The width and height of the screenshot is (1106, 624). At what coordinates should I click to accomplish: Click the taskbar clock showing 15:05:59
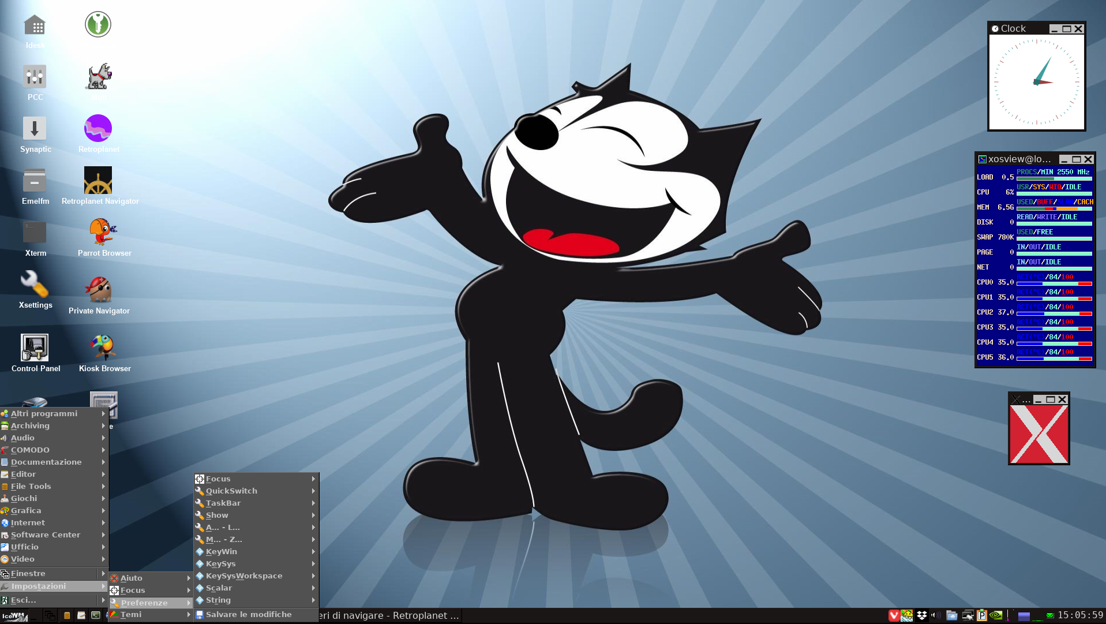point(1081,615)
